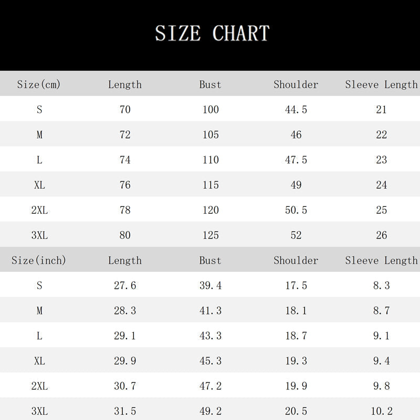Screen dimensions: 420x420
Task: Select the Shoulder header in cm table
Action: [x=296, y=85]
